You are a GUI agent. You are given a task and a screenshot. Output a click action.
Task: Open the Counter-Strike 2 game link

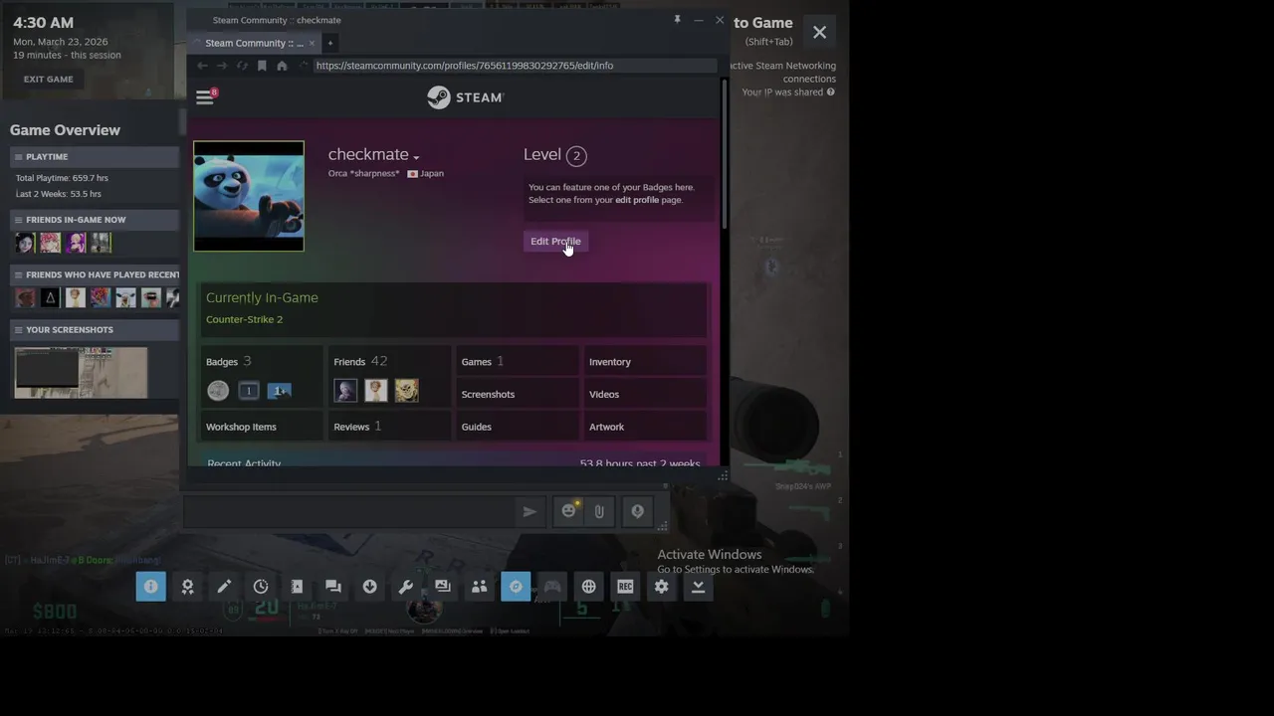click(244, 319)
